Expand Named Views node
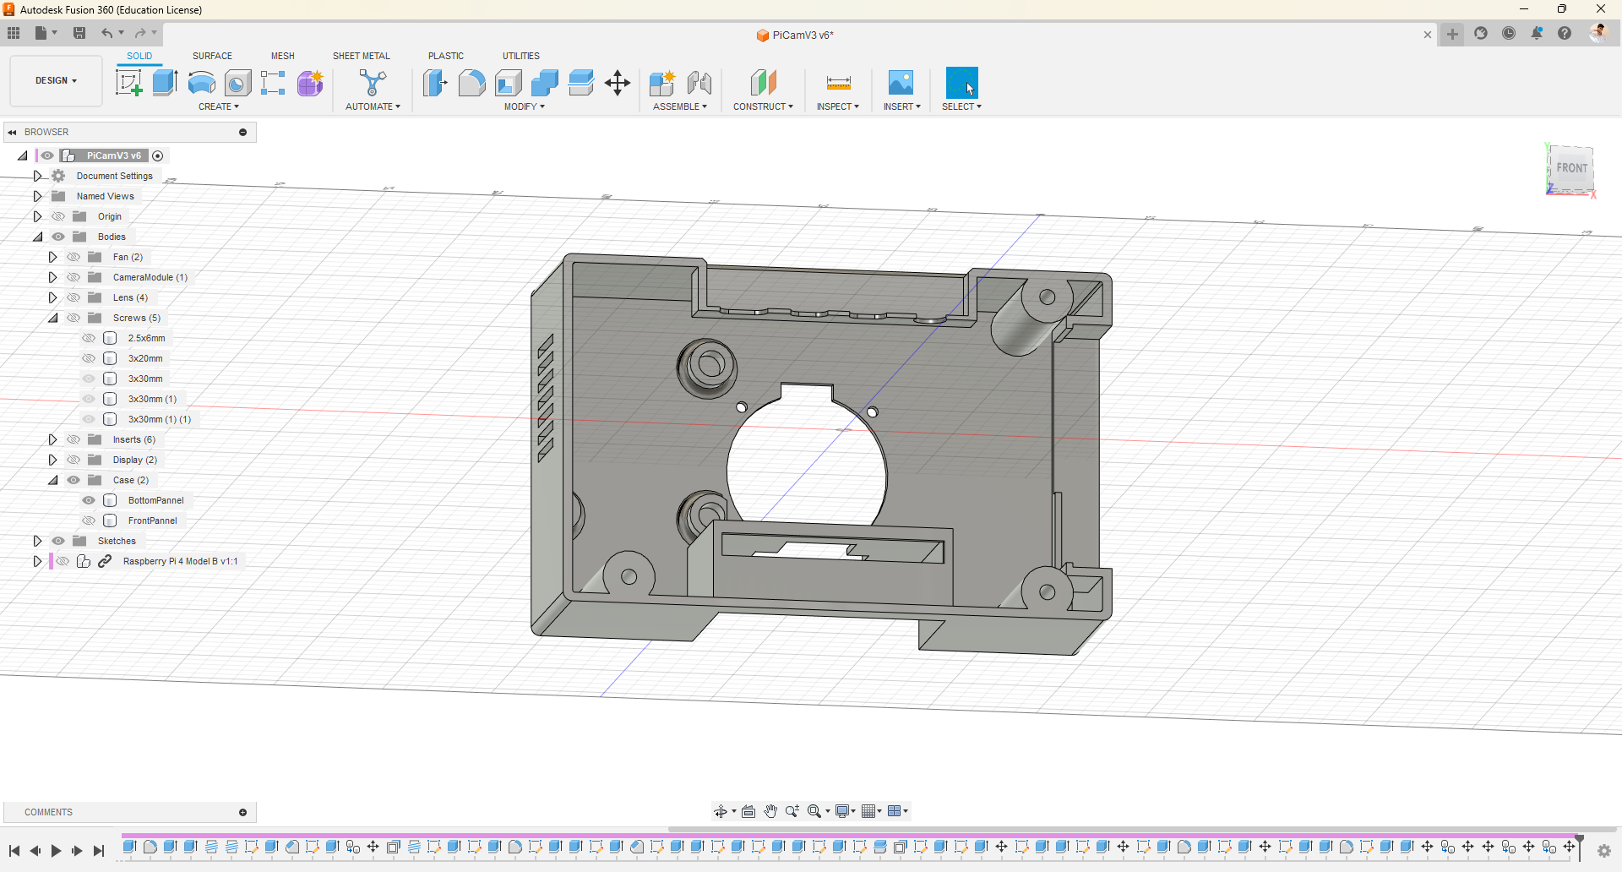Screen dimensions: 1622x872 click(37, 196)
